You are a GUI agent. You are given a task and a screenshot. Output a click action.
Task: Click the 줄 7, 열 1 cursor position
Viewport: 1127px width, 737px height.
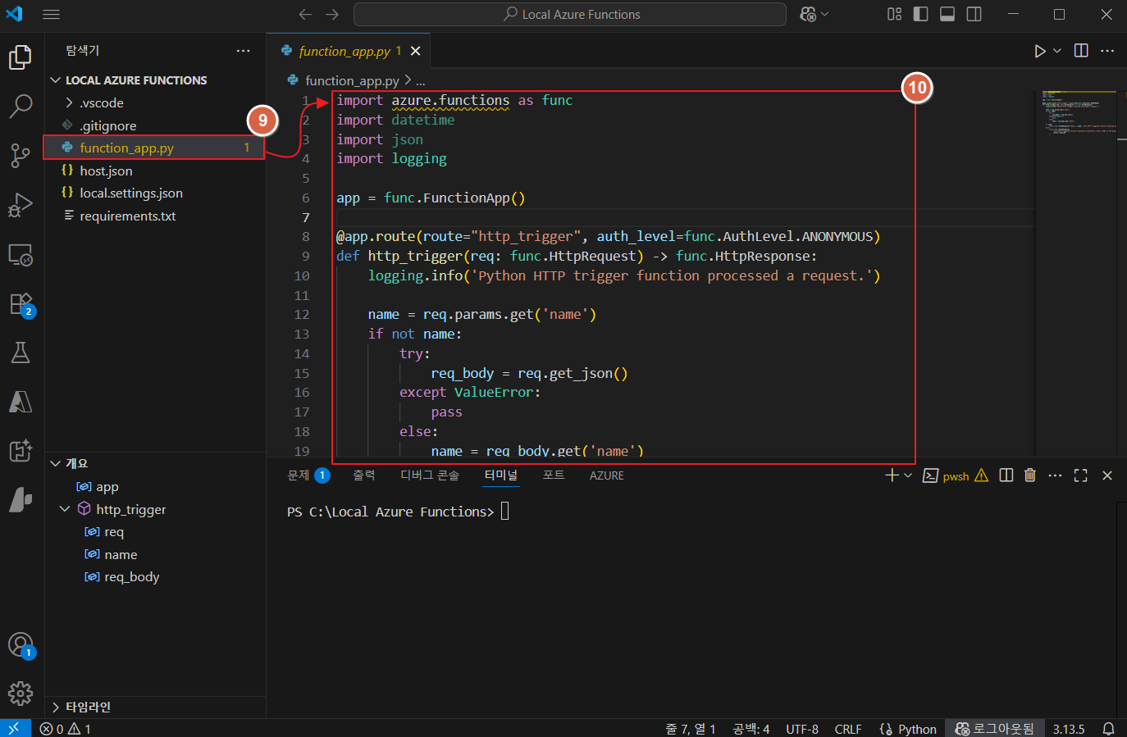coord(691,728)
